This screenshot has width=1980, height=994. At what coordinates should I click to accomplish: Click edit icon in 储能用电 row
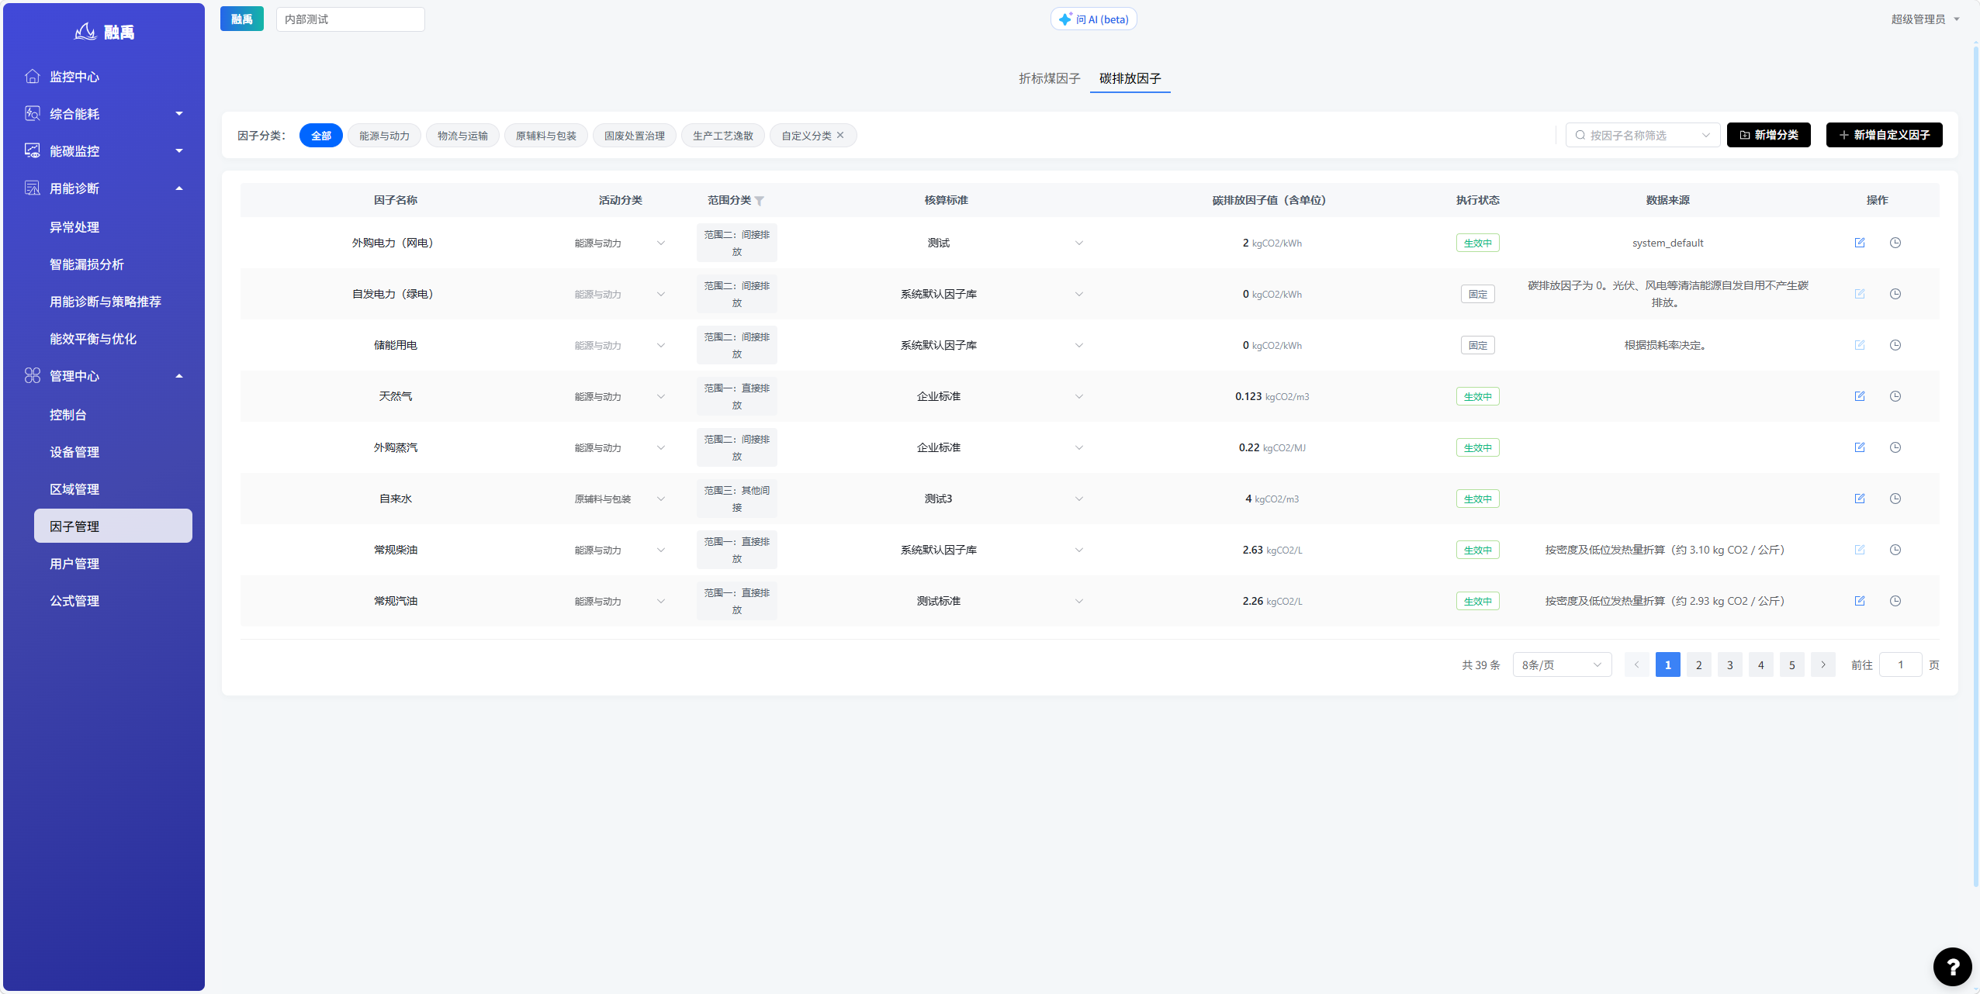point(1860,345)
